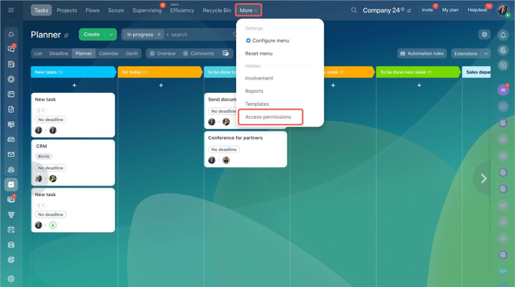
Task: Open the hamburger main menu
Action: tap(11, 10)
